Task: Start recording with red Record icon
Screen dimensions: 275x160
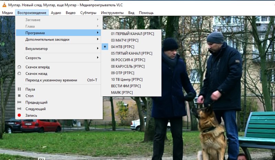Action: tap(19, 116)
